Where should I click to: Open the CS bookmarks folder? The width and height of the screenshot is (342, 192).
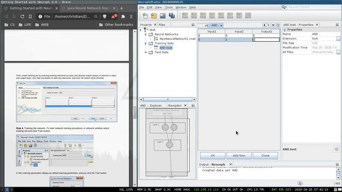tap(10, 25)
